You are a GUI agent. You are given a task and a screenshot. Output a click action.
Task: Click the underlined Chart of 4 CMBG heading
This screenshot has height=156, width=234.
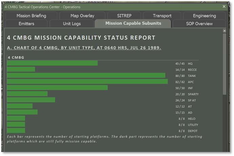(84, 48)
